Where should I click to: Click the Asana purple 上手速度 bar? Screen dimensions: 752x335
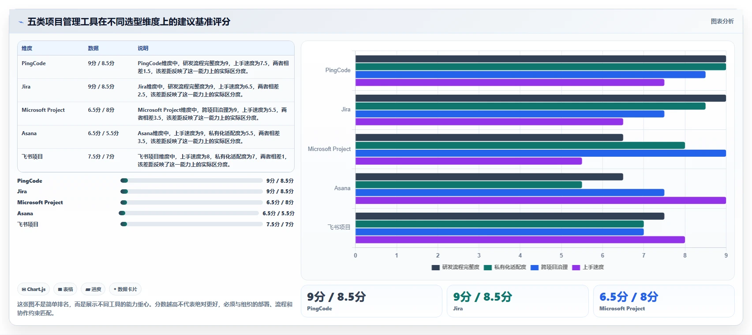click(x=541, y=200)
